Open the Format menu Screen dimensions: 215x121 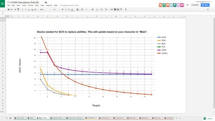[x=31, y=5]
